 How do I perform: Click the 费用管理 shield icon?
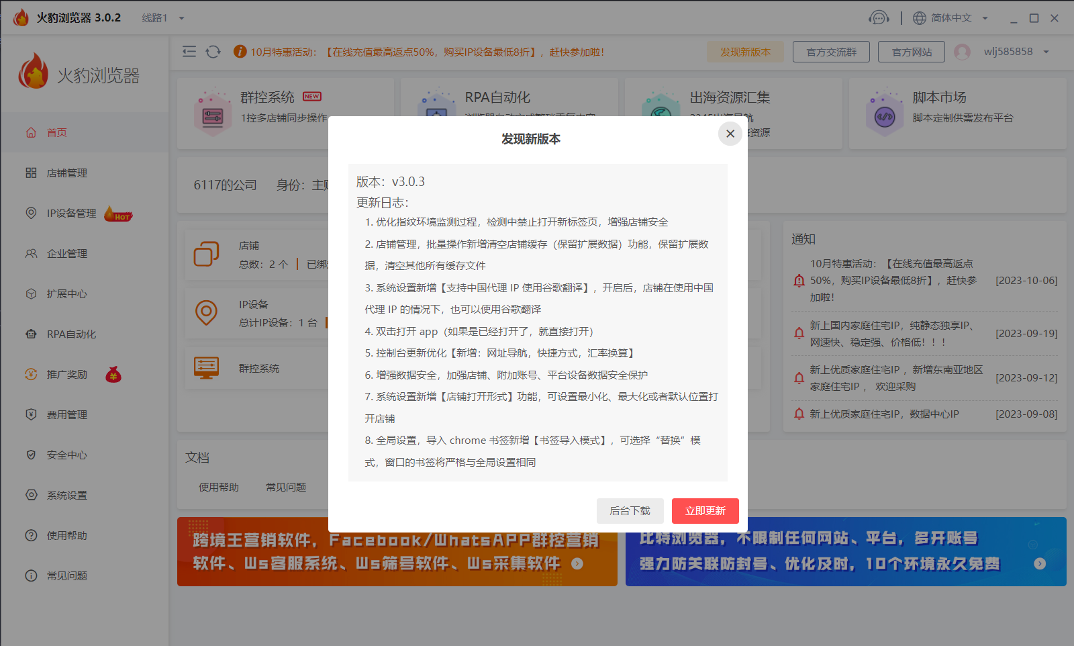31,414
